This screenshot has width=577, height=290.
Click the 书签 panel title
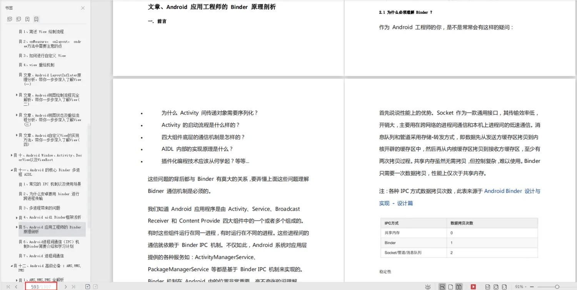9,8
